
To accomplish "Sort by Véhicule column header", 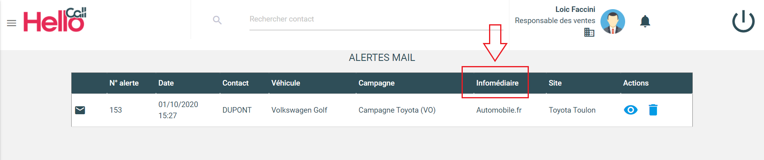I will coord(286,83).
